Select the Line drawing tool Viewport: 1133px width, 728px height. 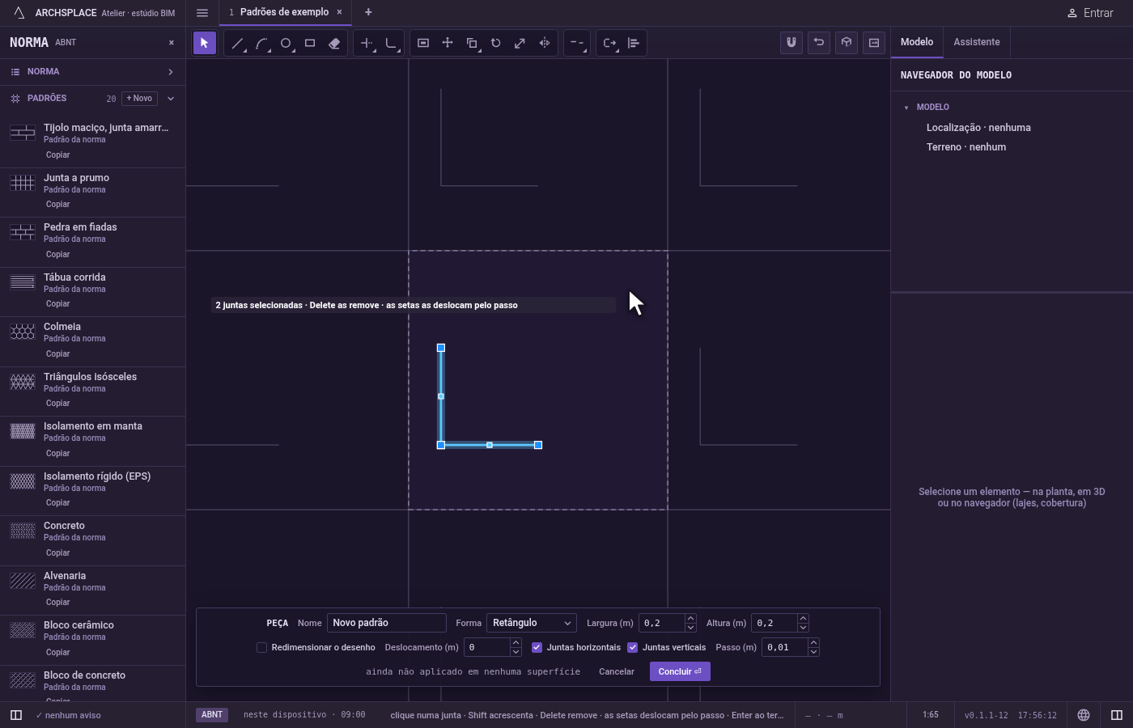237,43
